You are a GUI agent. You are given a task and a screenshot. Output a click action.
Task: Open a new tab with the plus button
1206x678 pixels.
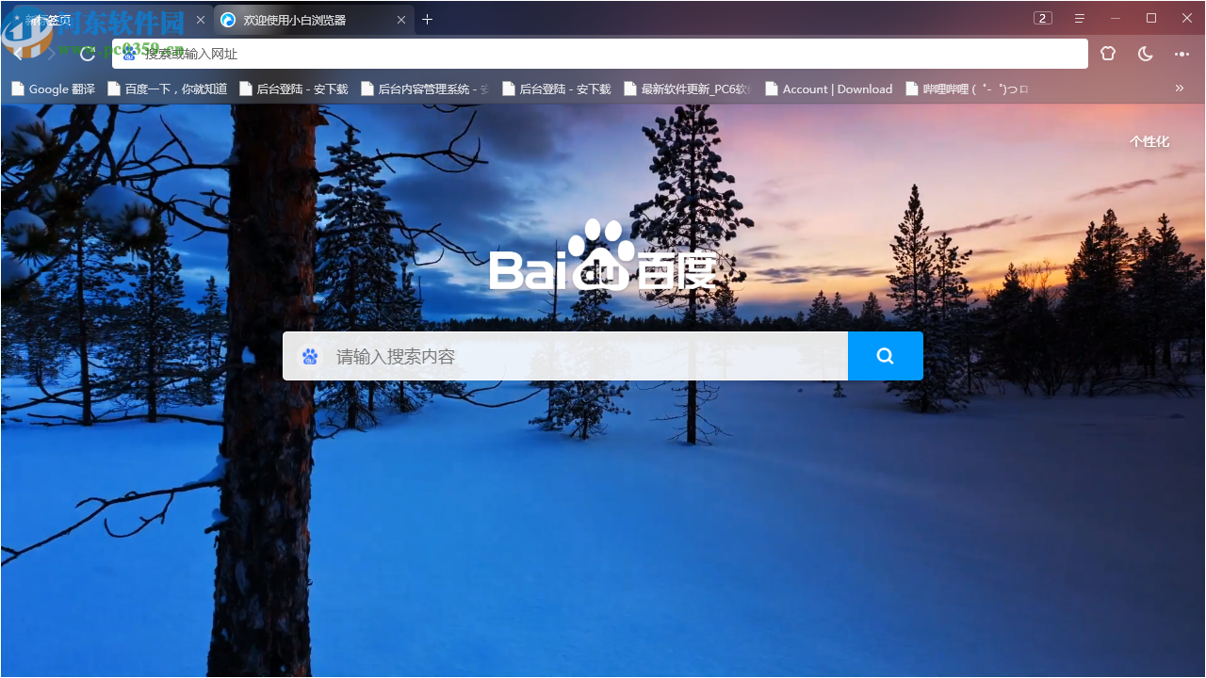[x=427, y=19]
